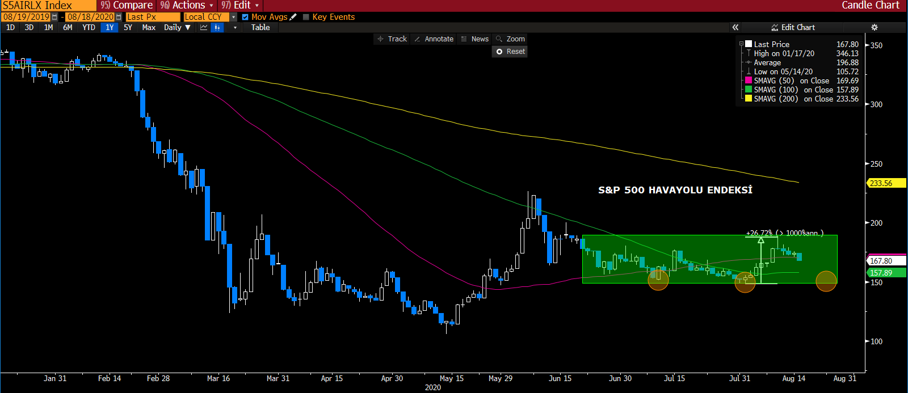Switch to Table view

tap(260, 27)
